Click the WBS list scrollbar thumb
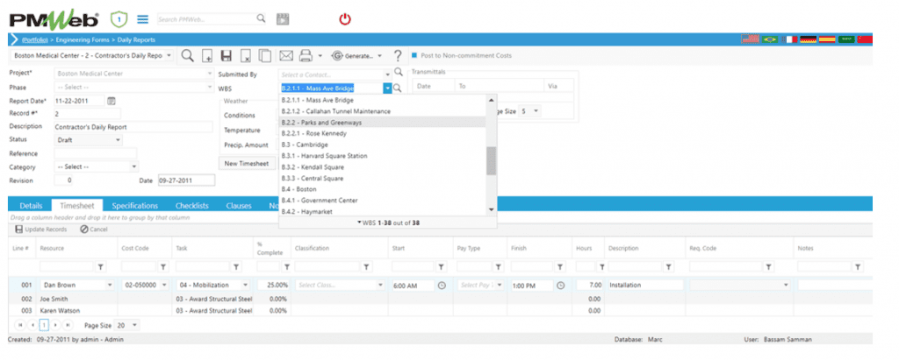 coord(492,161)
